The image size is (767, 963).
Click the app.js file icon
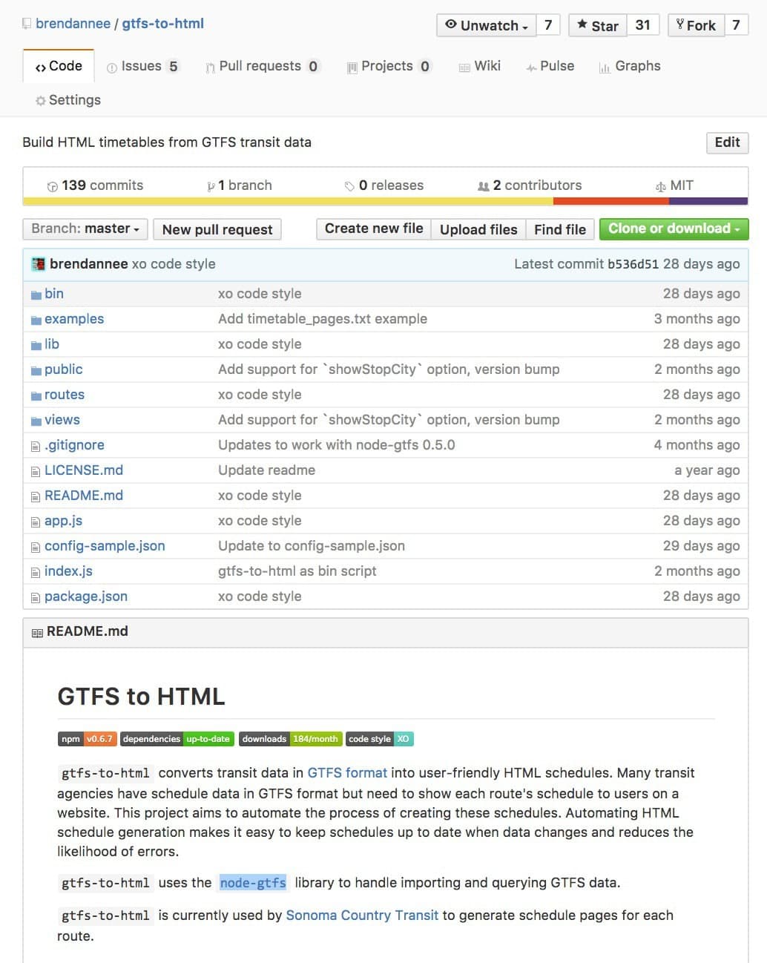click(36, 522)
